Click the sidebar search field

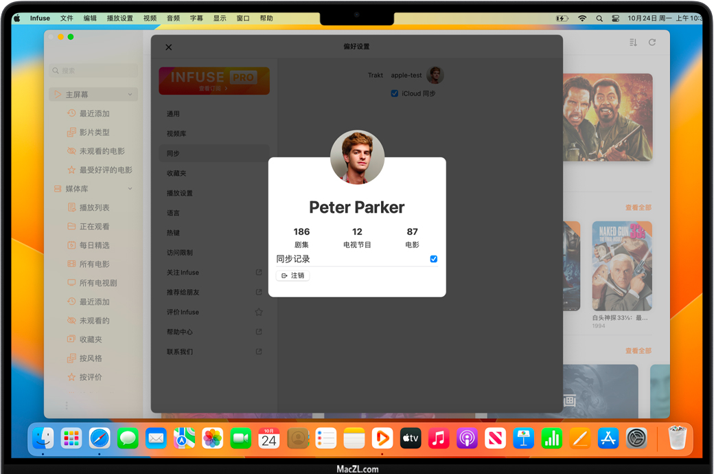click(x=94, y=71)
